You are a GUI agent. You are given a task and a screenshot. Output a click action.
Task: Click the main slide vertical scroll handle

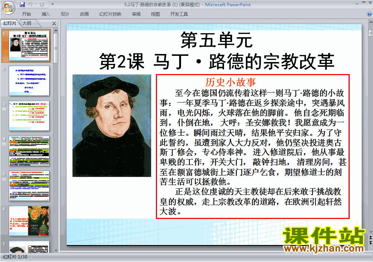coord(370,33)
